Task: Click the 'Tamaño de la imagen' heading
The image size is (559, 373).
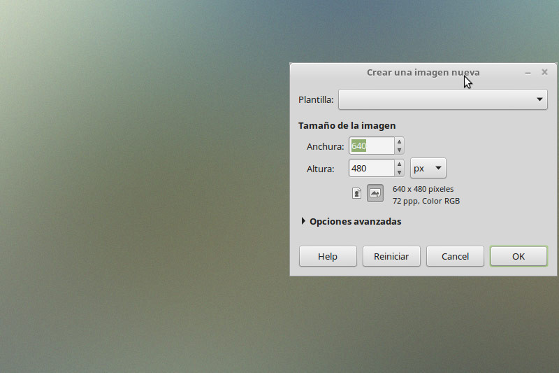Action: coord(347,126)
